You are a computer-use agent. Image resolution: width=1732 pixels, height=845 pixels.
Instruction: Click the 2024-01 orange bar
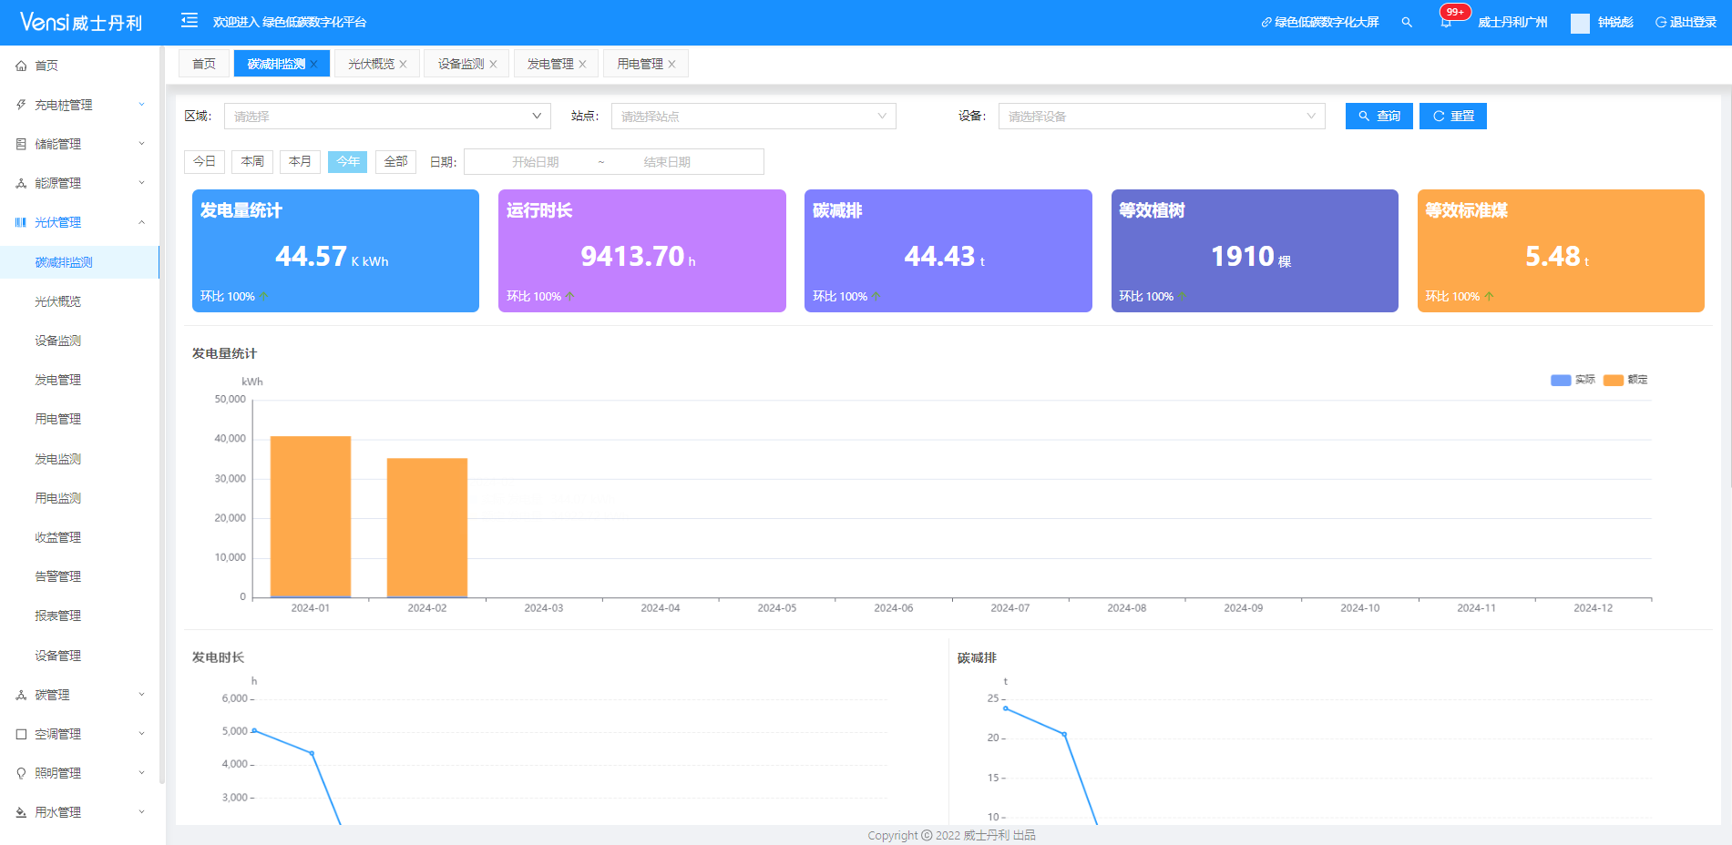click(311, 516)
